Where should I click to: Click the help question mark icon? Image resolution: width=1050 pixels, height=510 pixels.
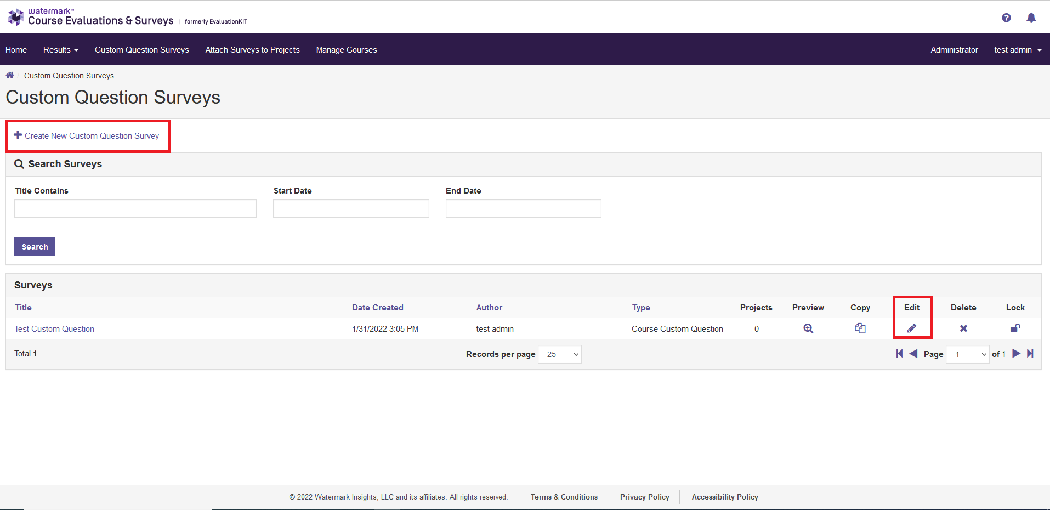1006,18
